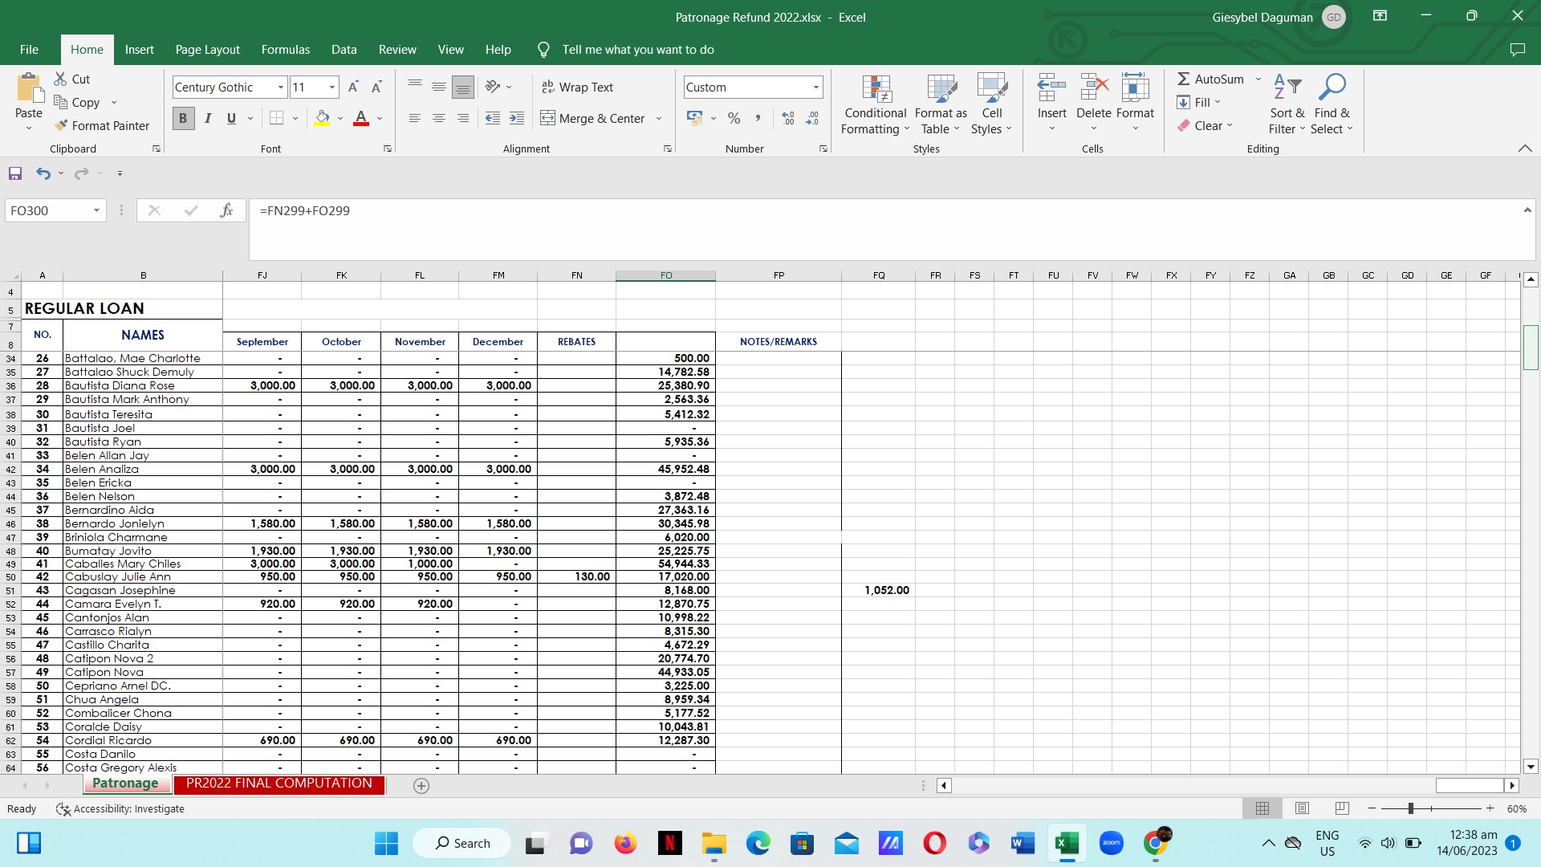Open Excel from the Windows taskbar

[1067, 843]
